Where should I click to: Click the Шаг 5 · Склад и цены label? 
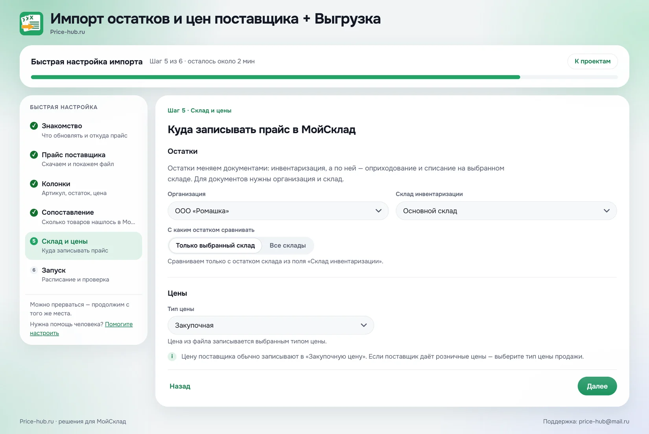pos(199,110)
